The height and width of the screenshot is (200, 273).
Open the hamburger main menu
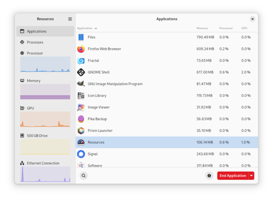click(70, 19)
